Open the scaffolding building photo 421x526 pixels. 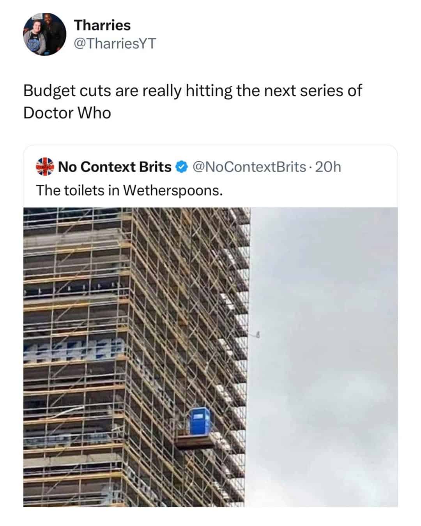[210, 357]
